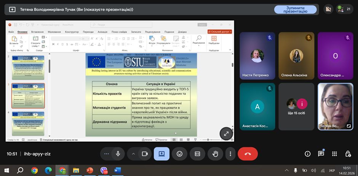
Task: Open the emoji reactions button
Action: coord(179,154)
